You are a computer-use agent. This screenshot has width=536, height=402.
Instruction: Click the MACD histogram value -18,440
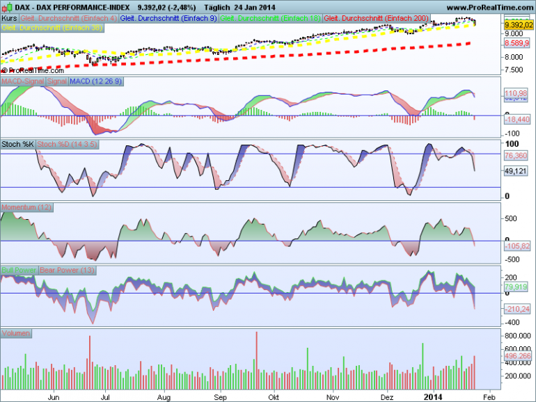point(517,120)
